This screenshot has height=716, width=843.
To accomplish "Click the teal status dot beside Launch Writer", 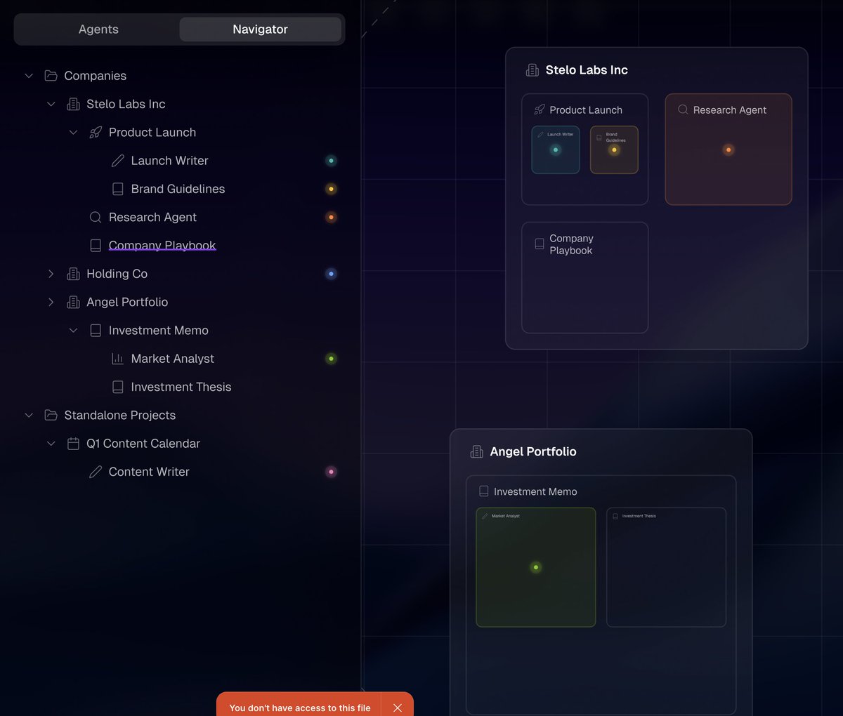I will point(331,161).
